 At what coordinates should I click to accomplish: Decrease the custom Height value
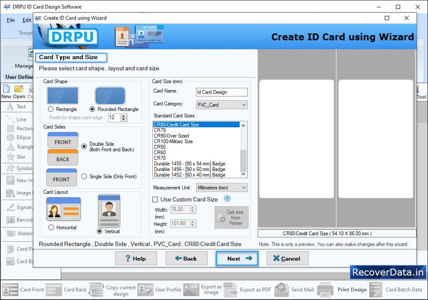click(x=193, y=225)
